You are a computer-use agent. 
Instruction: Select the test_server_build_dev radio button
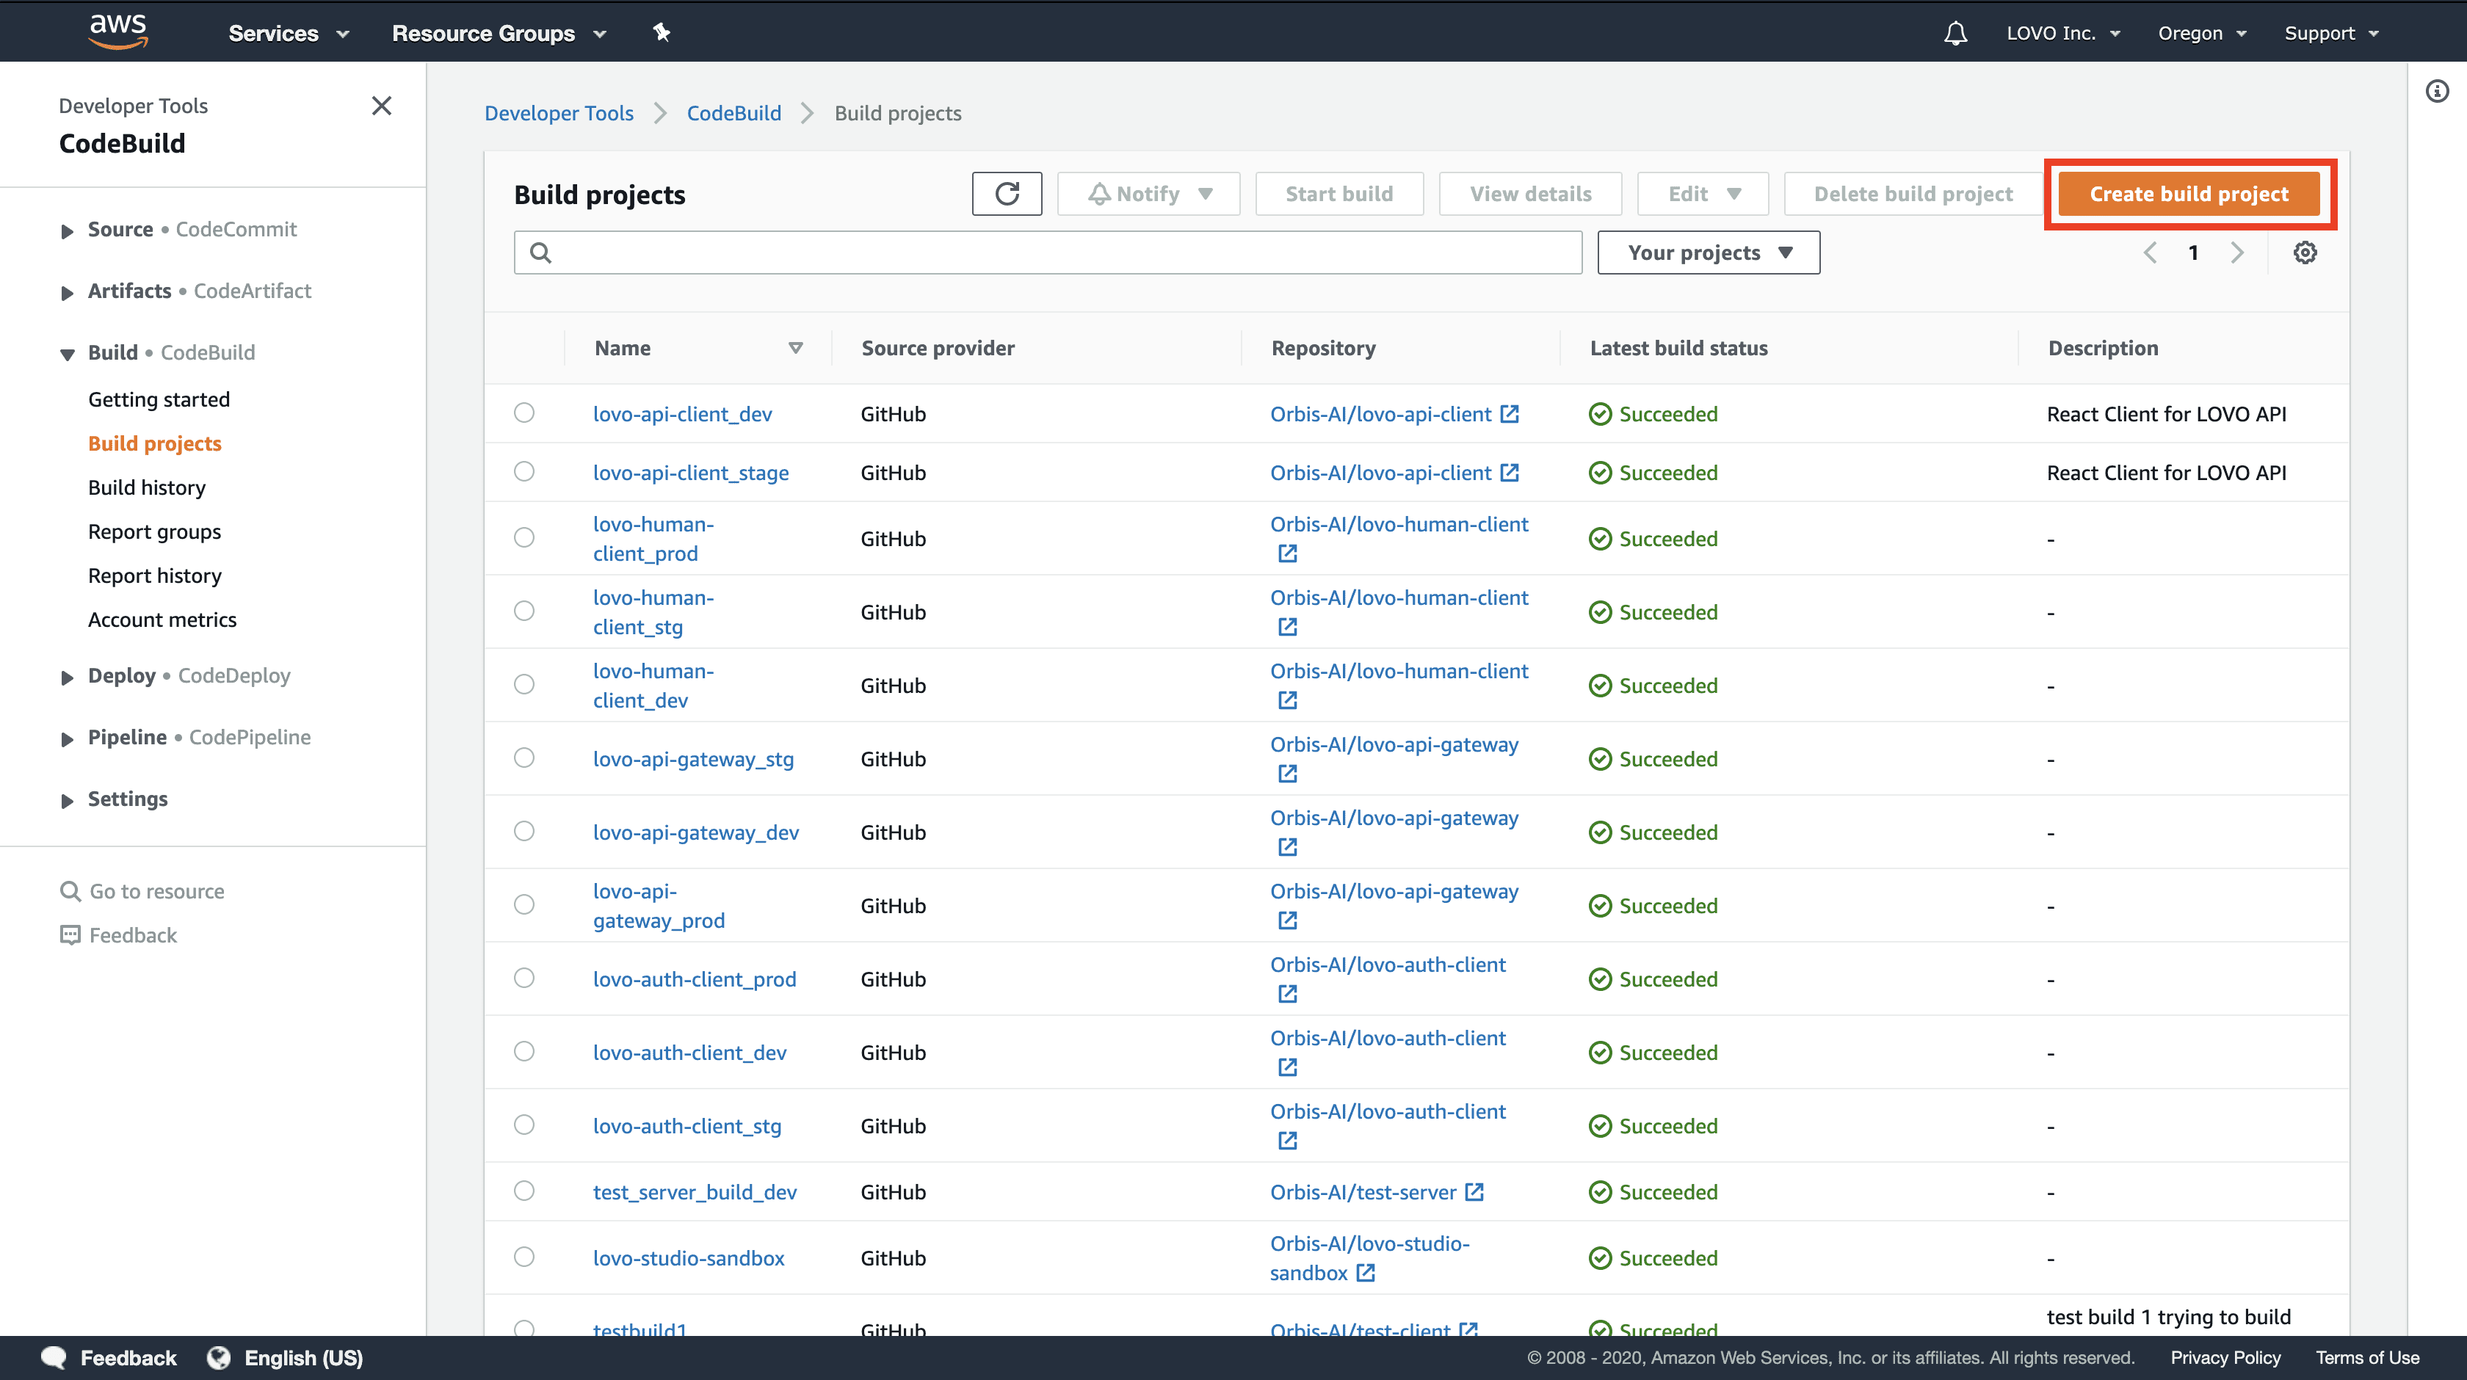click(x=524, y=1191)
